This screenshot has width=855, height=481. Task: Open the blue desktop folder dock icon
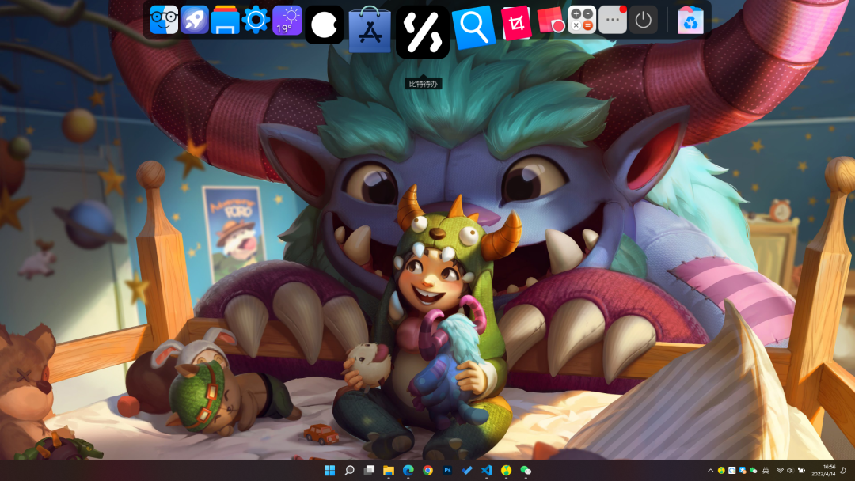click(225, 21)
